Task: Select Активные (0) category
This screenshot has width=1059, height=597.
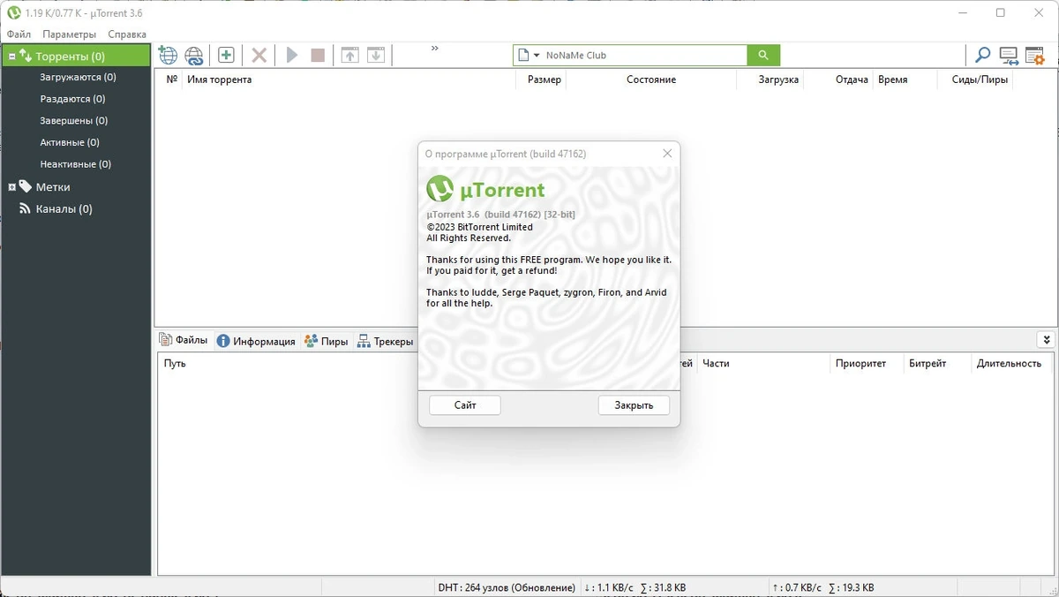Action: click(70, 142)
